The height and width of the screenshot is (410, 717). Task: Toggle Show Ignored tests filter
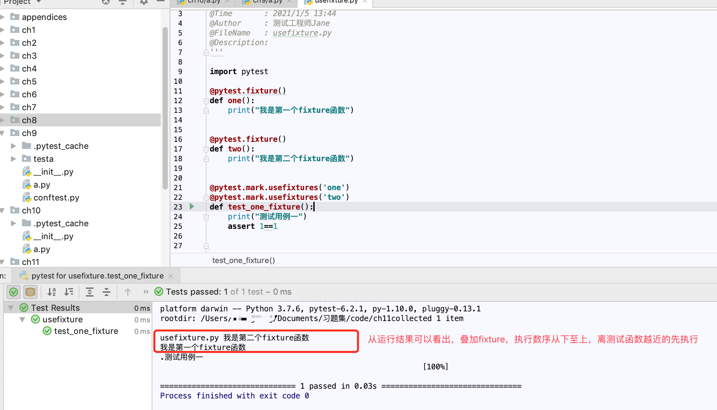pos(30,292)
